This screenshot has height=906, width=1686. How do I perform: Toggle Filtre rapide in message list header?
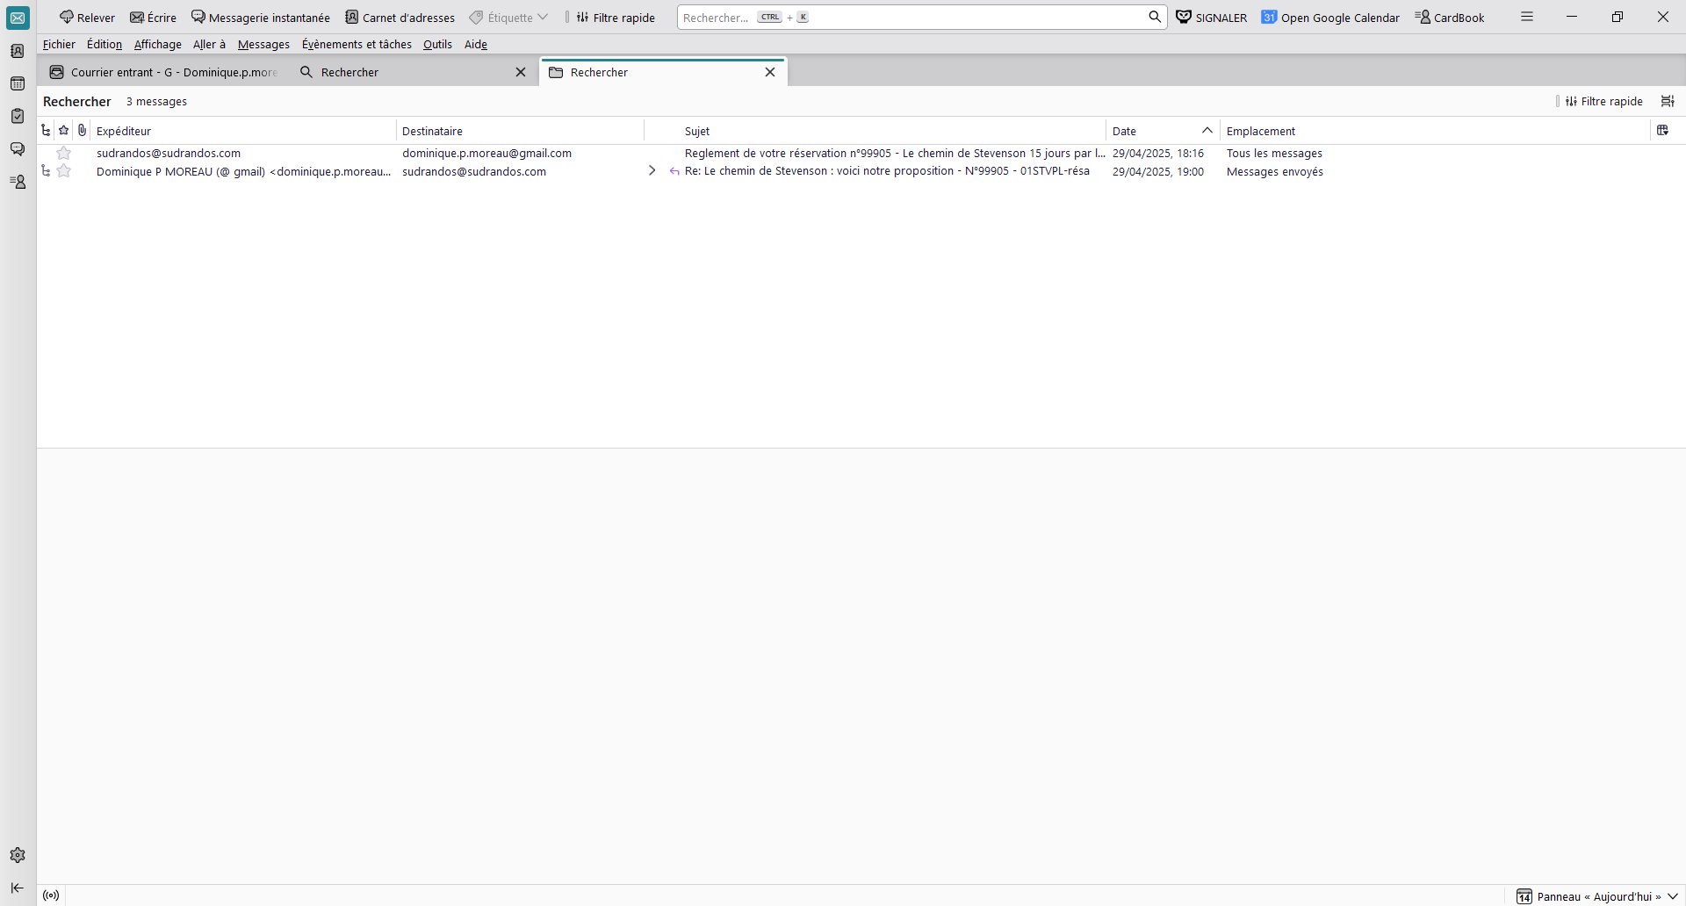click(x=1603, y=101)
